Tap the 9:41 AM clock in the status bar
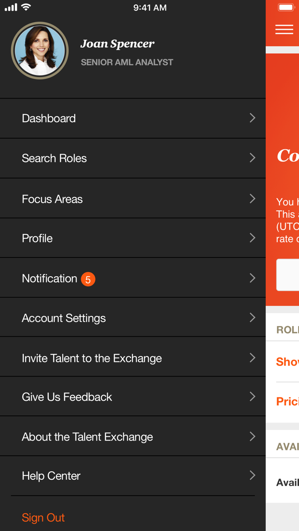 (x=150, y=7)
